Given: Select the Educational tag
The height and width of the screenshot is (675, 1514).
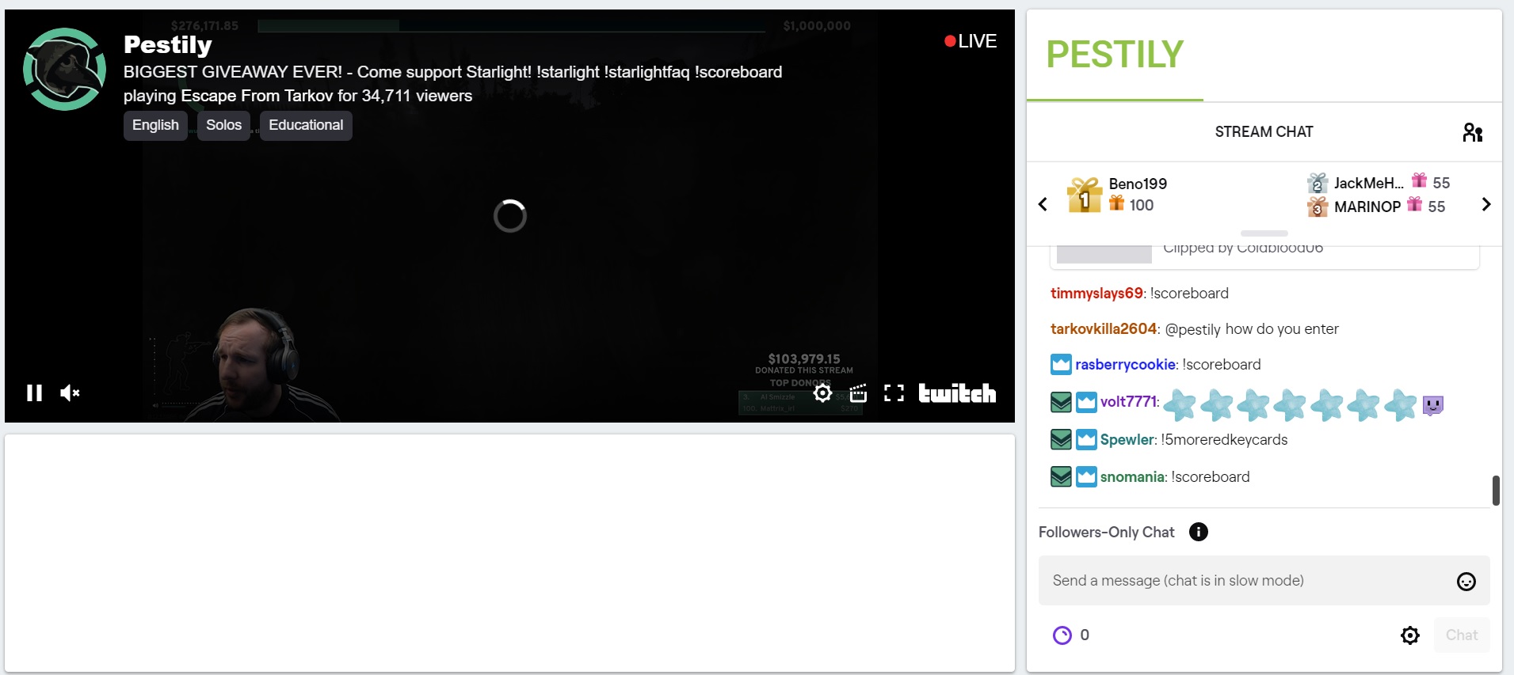Looking at the screenshot, I should coord(306,125).
